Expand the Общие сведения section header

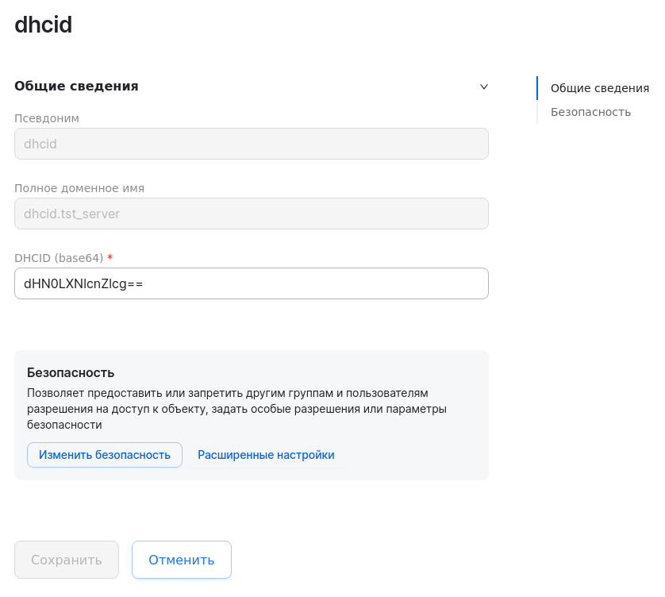coord(75,86)
